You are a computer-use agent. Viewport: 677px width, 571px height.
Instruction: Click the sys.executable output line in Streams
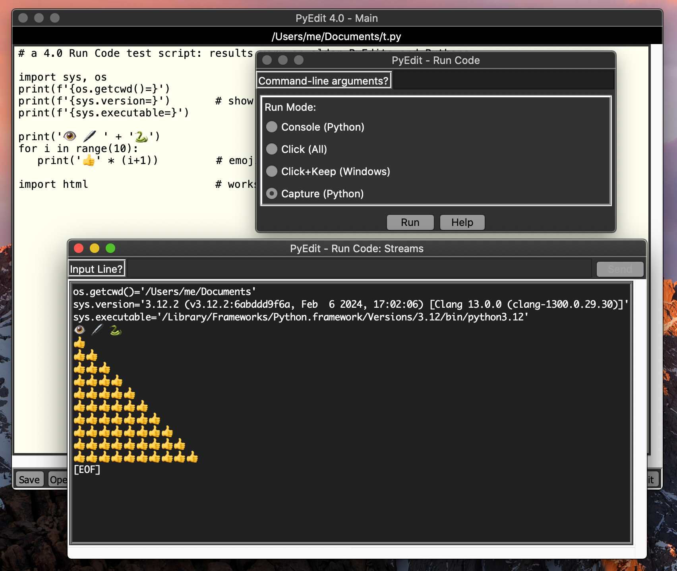[x=301, y=317]
